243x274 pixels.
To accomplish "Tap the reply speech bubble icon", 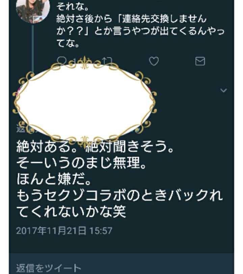I will coord(61,60).
